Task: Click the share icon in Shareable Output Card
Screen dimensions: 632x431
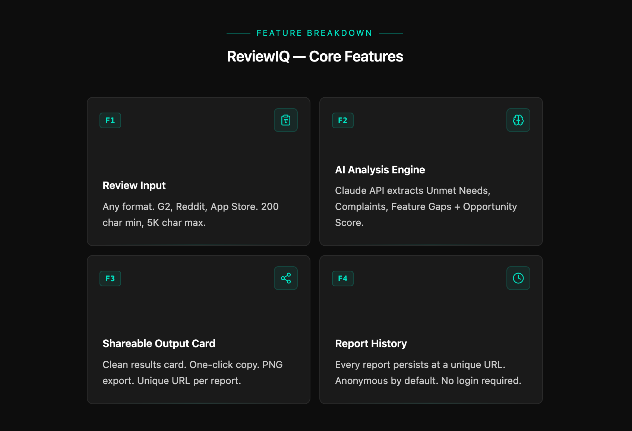Action: 286,278
